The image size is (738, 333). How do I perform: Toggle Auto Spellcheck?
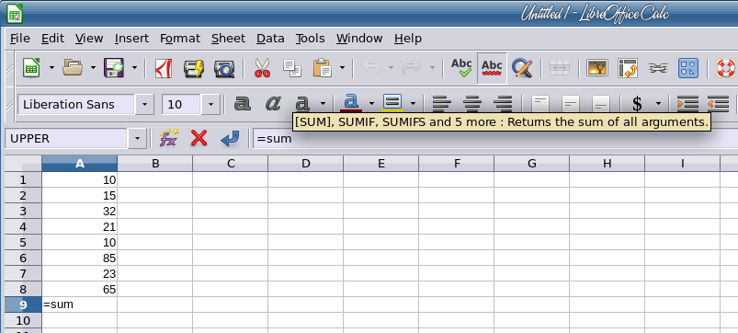[x=492, y=68]
